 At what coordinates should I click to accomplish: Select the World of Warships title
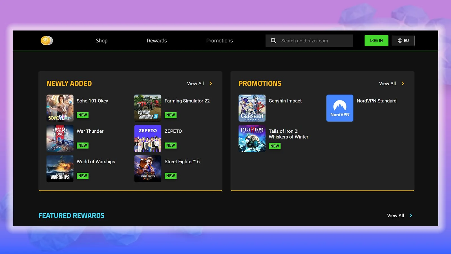click(96, 162)
